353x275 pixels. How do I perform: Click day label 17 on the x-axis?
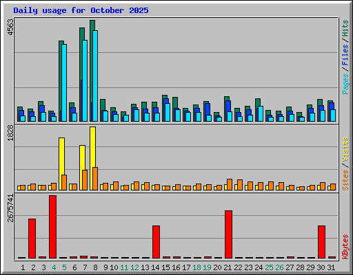pyautogui.click(x=186, y=267)
